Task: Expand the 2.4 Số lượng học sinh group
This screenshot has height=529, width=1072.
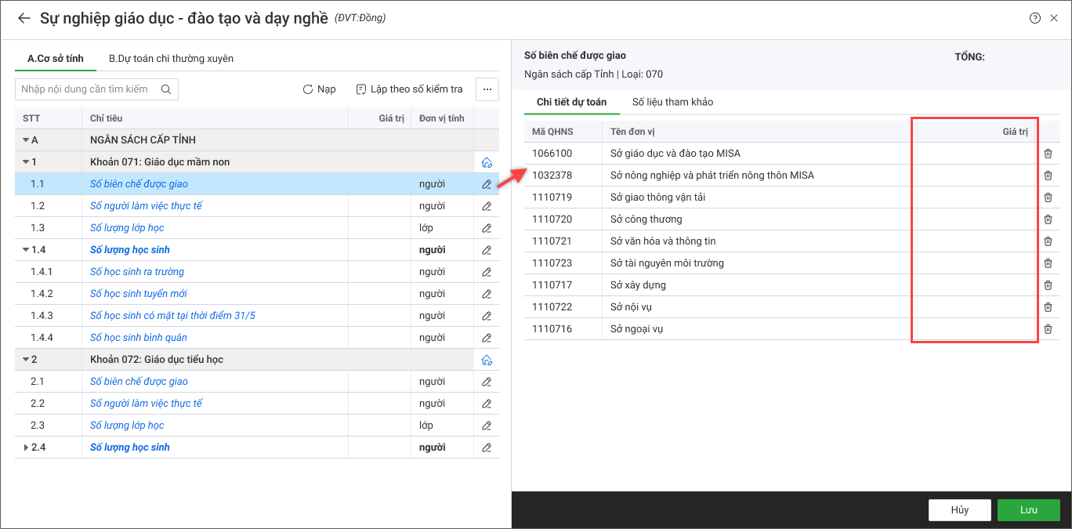Action: [x=26, y=447]
